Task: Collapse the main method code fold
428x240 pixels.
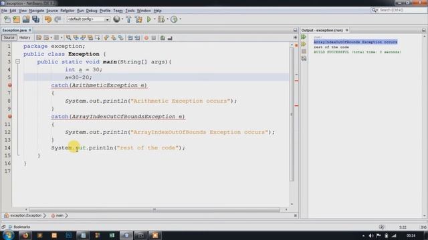Action: coord(18,62)
